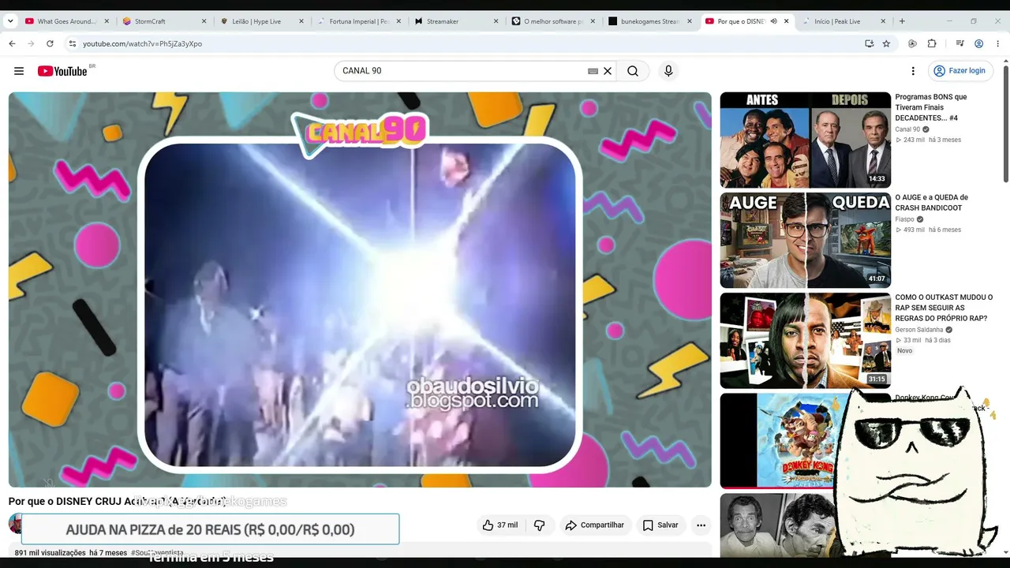Screen dimensions: 1010x568
Task: Switch to the Fortuna Imperial tab
Action: pyautogui.click(x=359, y=21)
